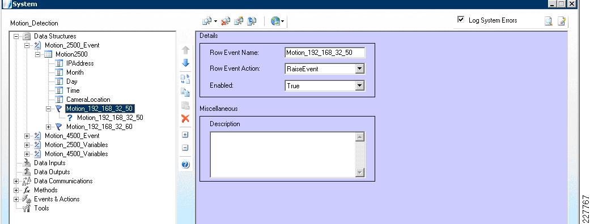The image size is (590, 224).
Task: Expand the Motion_2500_Variables node
Action: coord(27,145)
